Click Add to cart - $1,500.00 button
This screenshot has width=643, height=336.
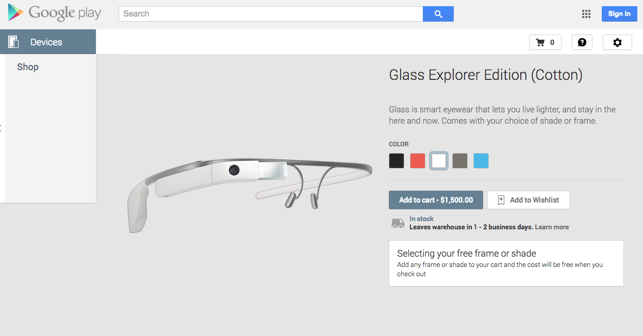pyautogui.click(x=436, y=200)
